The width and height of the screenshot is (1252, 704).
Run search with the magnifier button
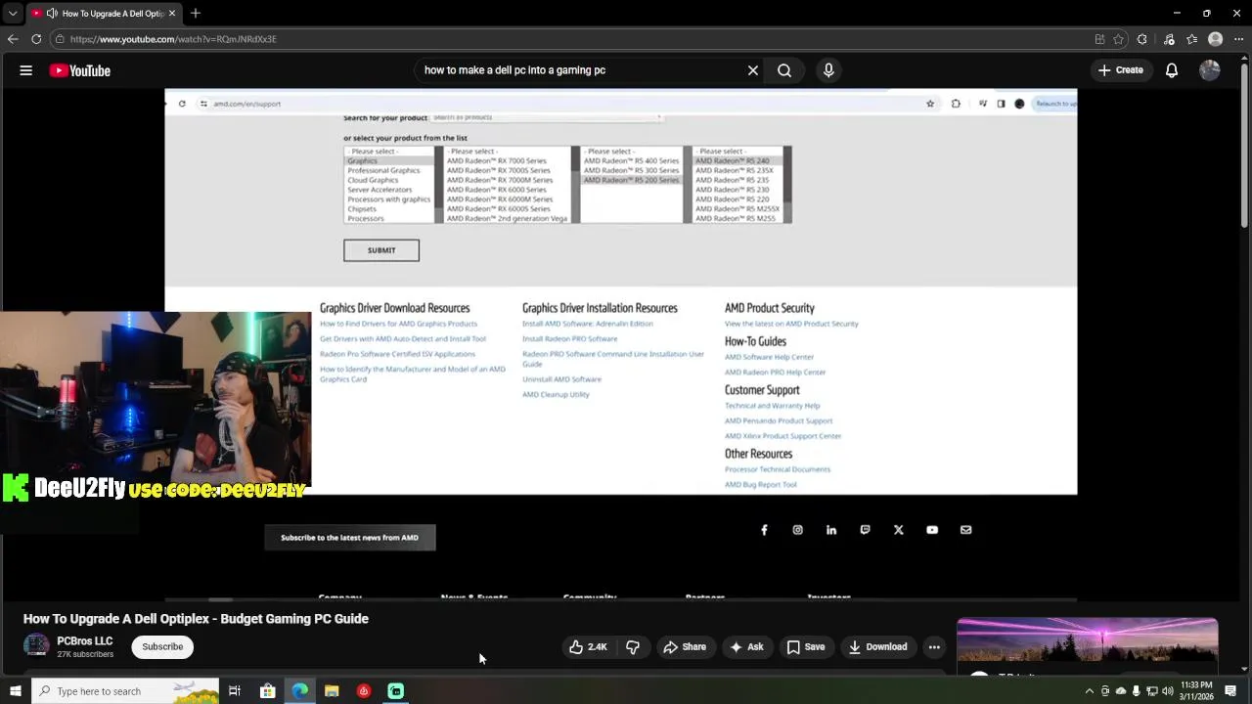point(784,70)
